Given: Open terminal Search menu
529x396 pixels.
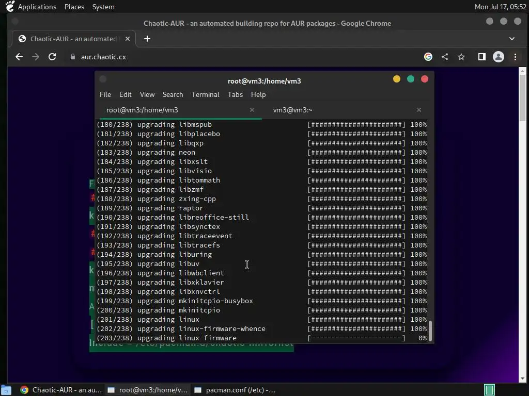Looking at the screenshot, I should click(173, 95).
